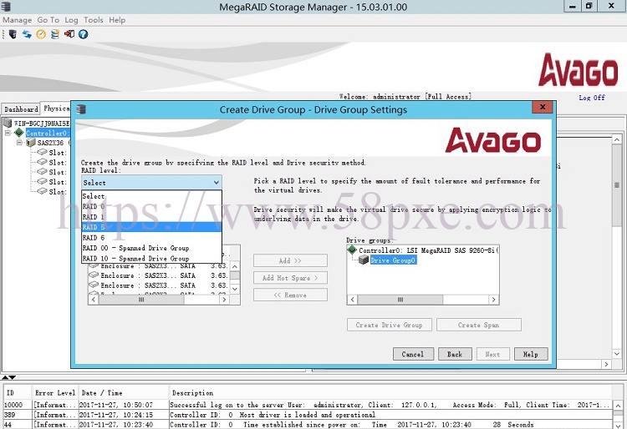Select the log entry with ID 389
Screen dimensions: 627x429
coord(308,415)
